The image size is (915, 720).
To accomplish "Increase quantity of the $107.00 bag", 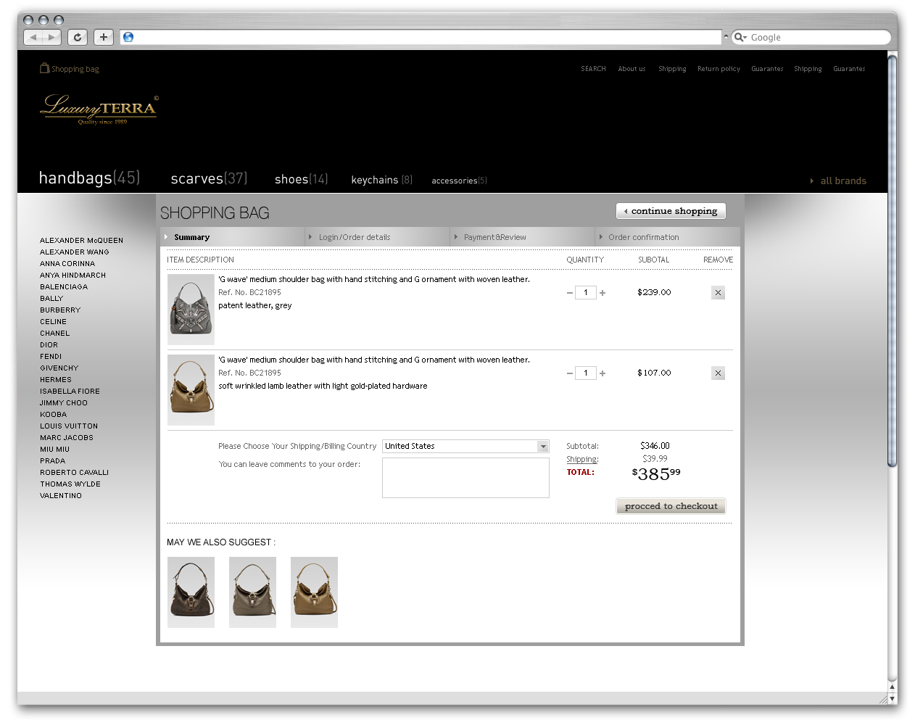I will 603,373.
